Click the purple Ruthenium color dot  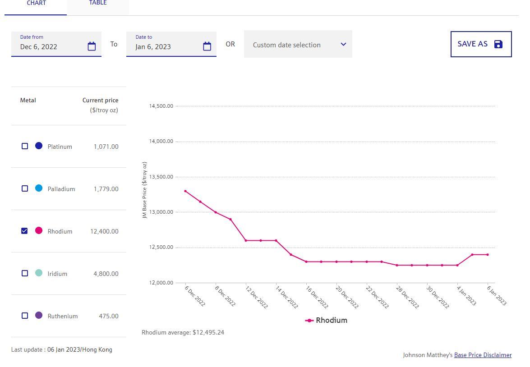[39, 316]
